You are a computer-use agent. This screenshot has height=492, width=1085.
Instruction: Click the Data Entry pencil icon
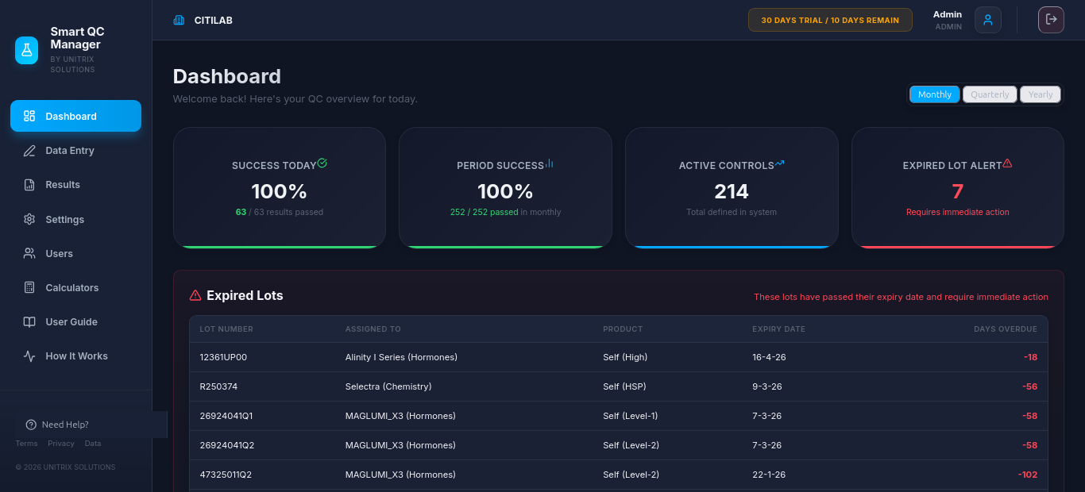tap(29, 151)
